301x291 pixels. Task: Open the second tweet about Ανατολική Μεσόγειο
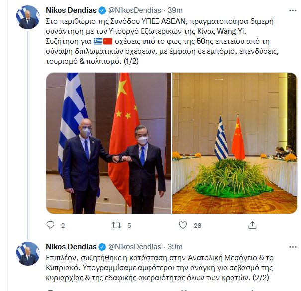click(160, 268)
